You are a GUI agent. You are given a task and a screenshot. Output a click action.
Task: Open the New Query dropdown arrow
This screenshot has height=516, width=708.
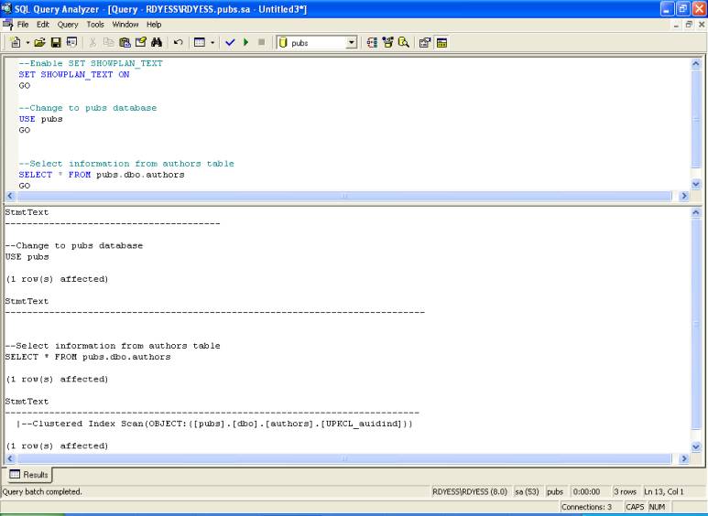click(27, 43)
